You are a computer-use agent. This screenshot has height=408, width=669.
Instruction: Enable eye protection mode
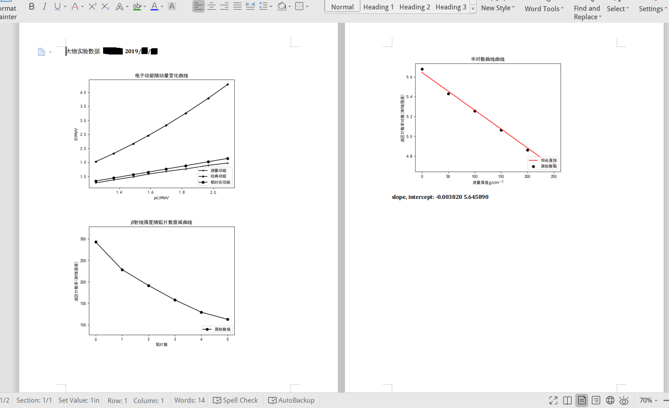(x=624, y=400)
